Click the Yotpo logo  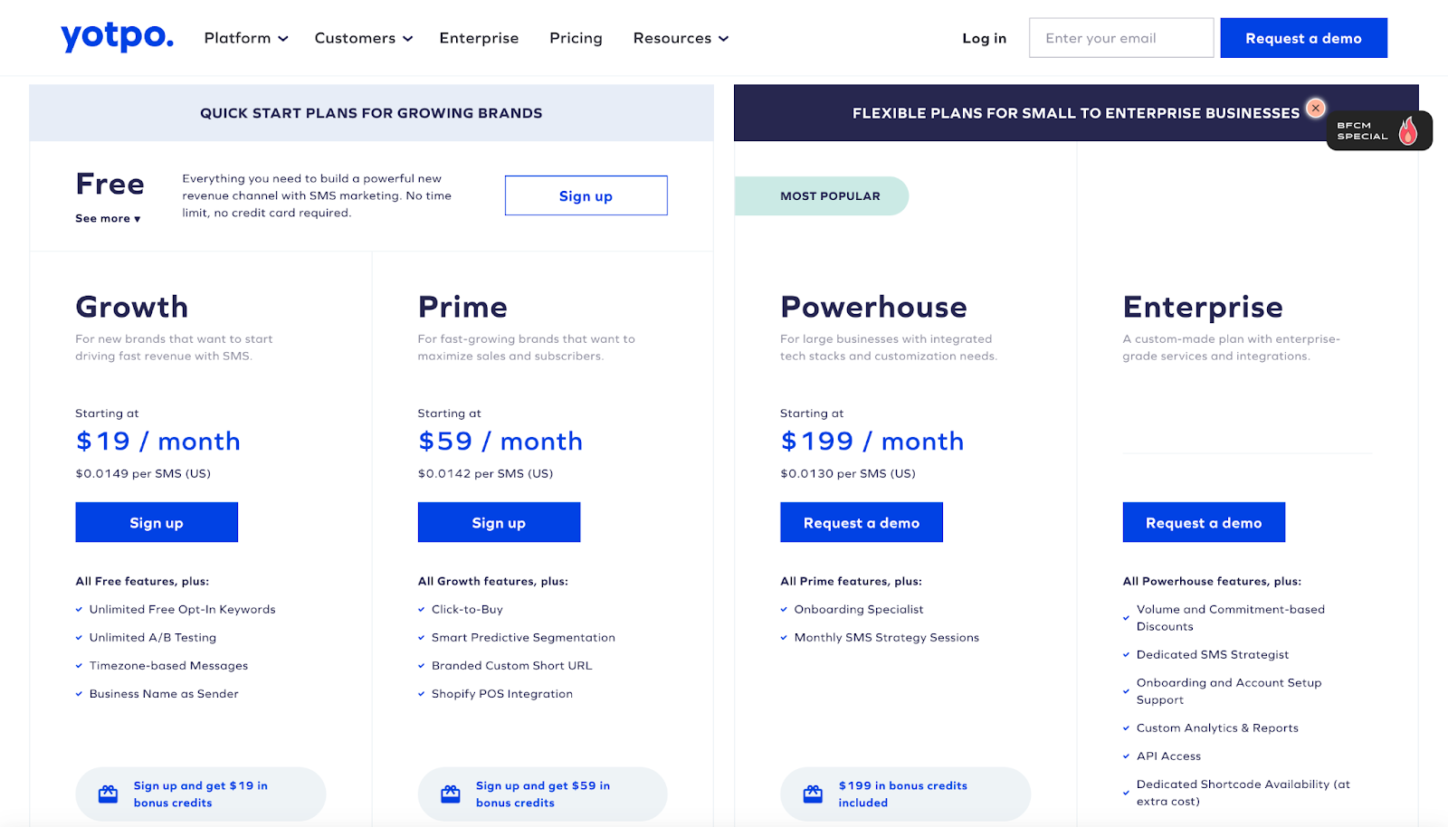(117, 37)
